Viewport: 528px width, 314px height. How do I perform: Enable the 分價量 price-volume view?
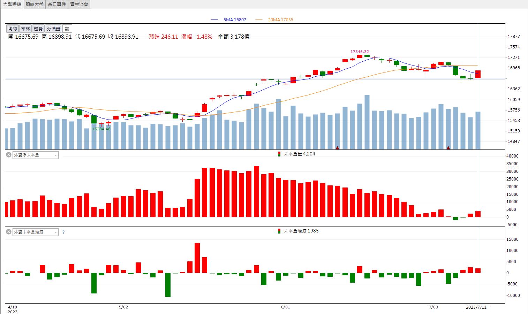pyautogui.click(x=53, y=29)
